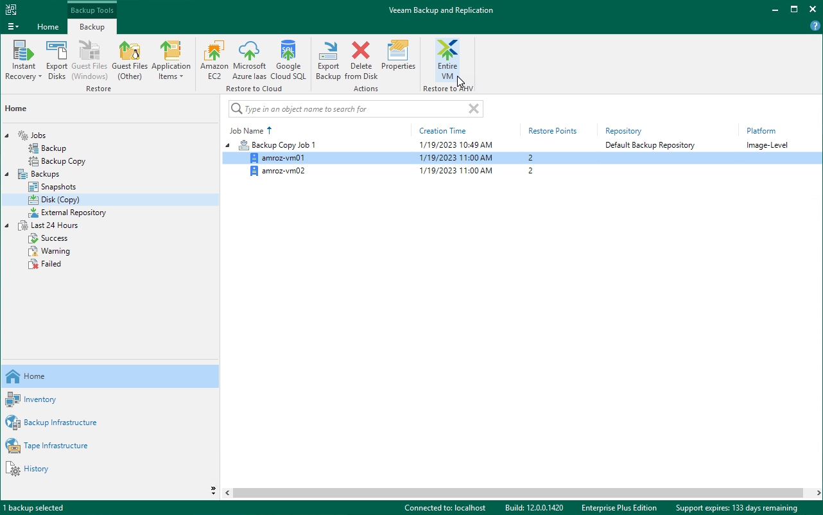The image size is (823, 515).
Task: Show Warning sessions in tree
Action: click(55, 251)
